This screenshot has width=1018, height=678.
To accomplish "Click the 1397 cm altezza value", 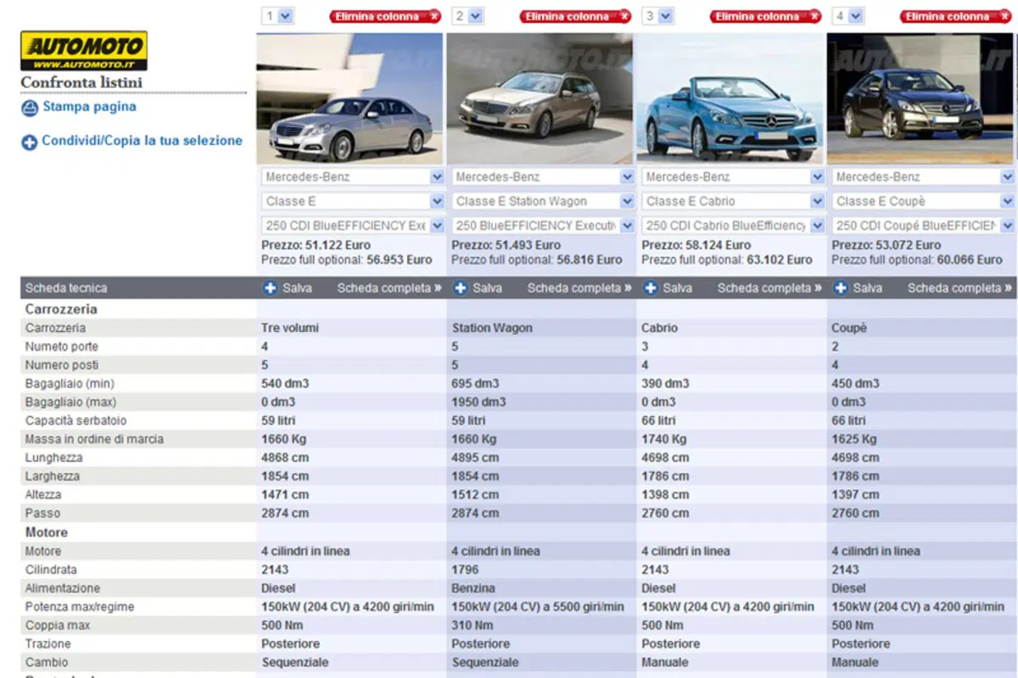I will click(855, 495).
